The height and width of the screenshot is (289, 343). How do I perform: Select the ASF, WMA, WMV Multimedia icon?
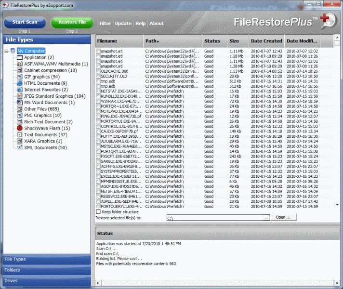pyautogui.click(x=20, y=64)
